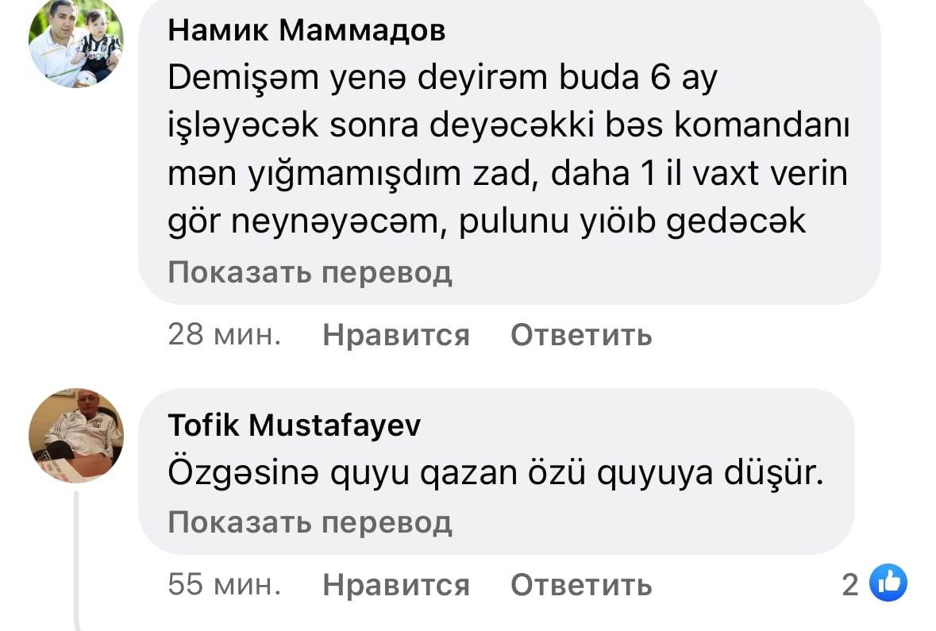
Task: Show translation of Намик Маммадов's comment
Action: pos(310,273)
